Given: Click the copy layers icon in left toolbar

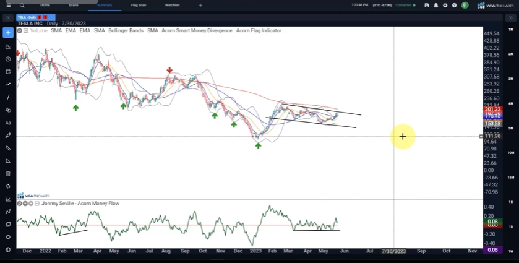Looking at the screenshot, I should (x=8, y=224).
